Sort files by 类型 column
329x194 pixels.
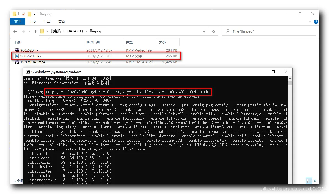pyautogui.click(x=129, y=42)
